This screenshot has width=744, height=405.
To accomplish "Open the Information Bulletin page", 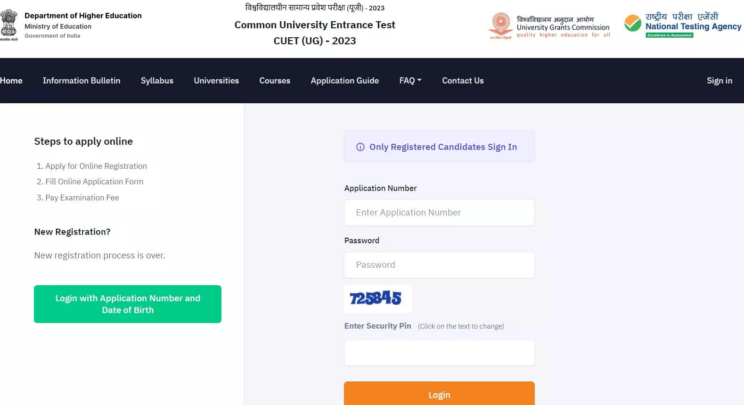I will [82, 81].
